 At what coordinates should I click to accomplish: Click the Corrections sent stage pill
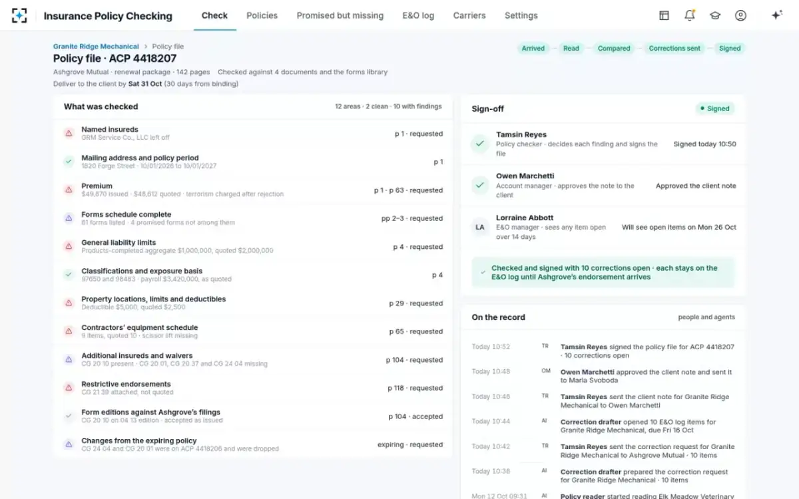tap(674, 48)
